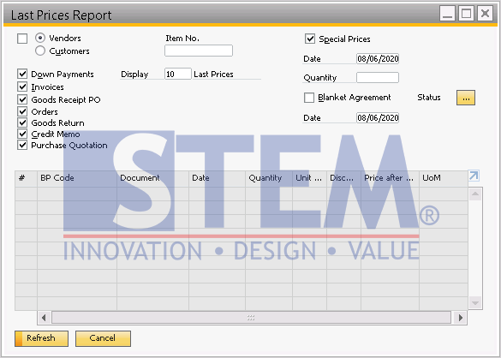Viewport: 501px width, 358px height.
Task: Close the Last Prices Report window
Action: point(486,14)
